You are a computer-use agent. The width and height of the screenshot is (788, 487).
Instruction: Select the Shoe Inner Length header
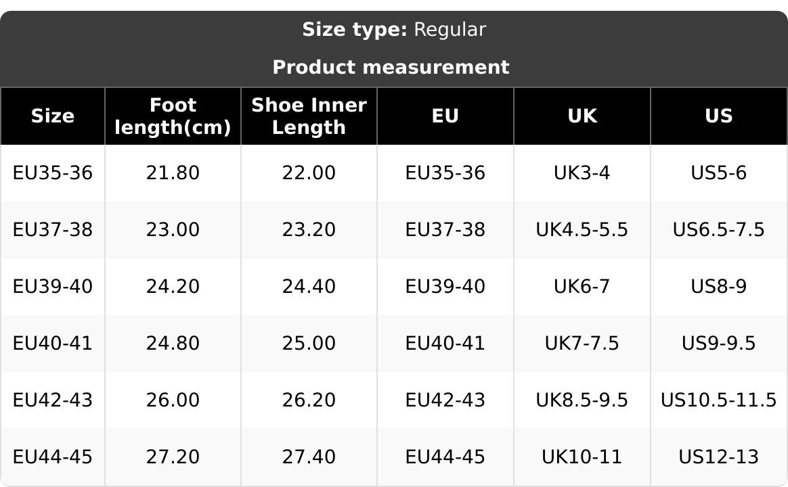point(309,116)
